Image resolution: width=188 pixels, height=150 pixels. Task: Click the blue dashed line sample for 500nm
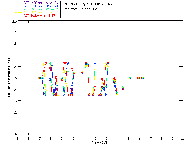(19, 6)
